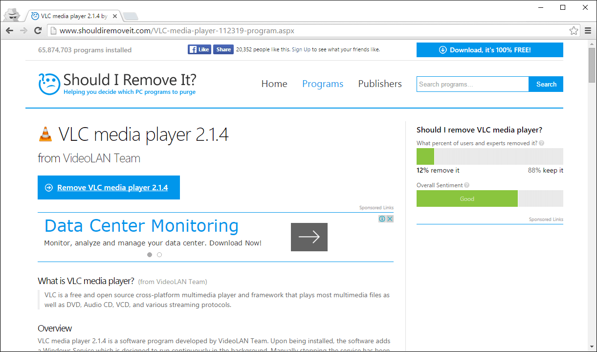Reload the page with the refresh icon

coord(38,31)
